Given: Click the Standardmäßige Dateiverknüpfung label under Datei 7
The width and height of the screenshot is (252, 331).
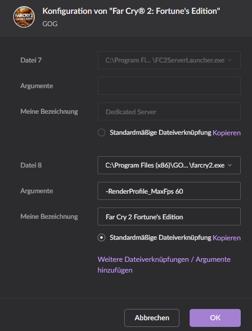Looking at the screenshot, I should click(x=161, y=133).
